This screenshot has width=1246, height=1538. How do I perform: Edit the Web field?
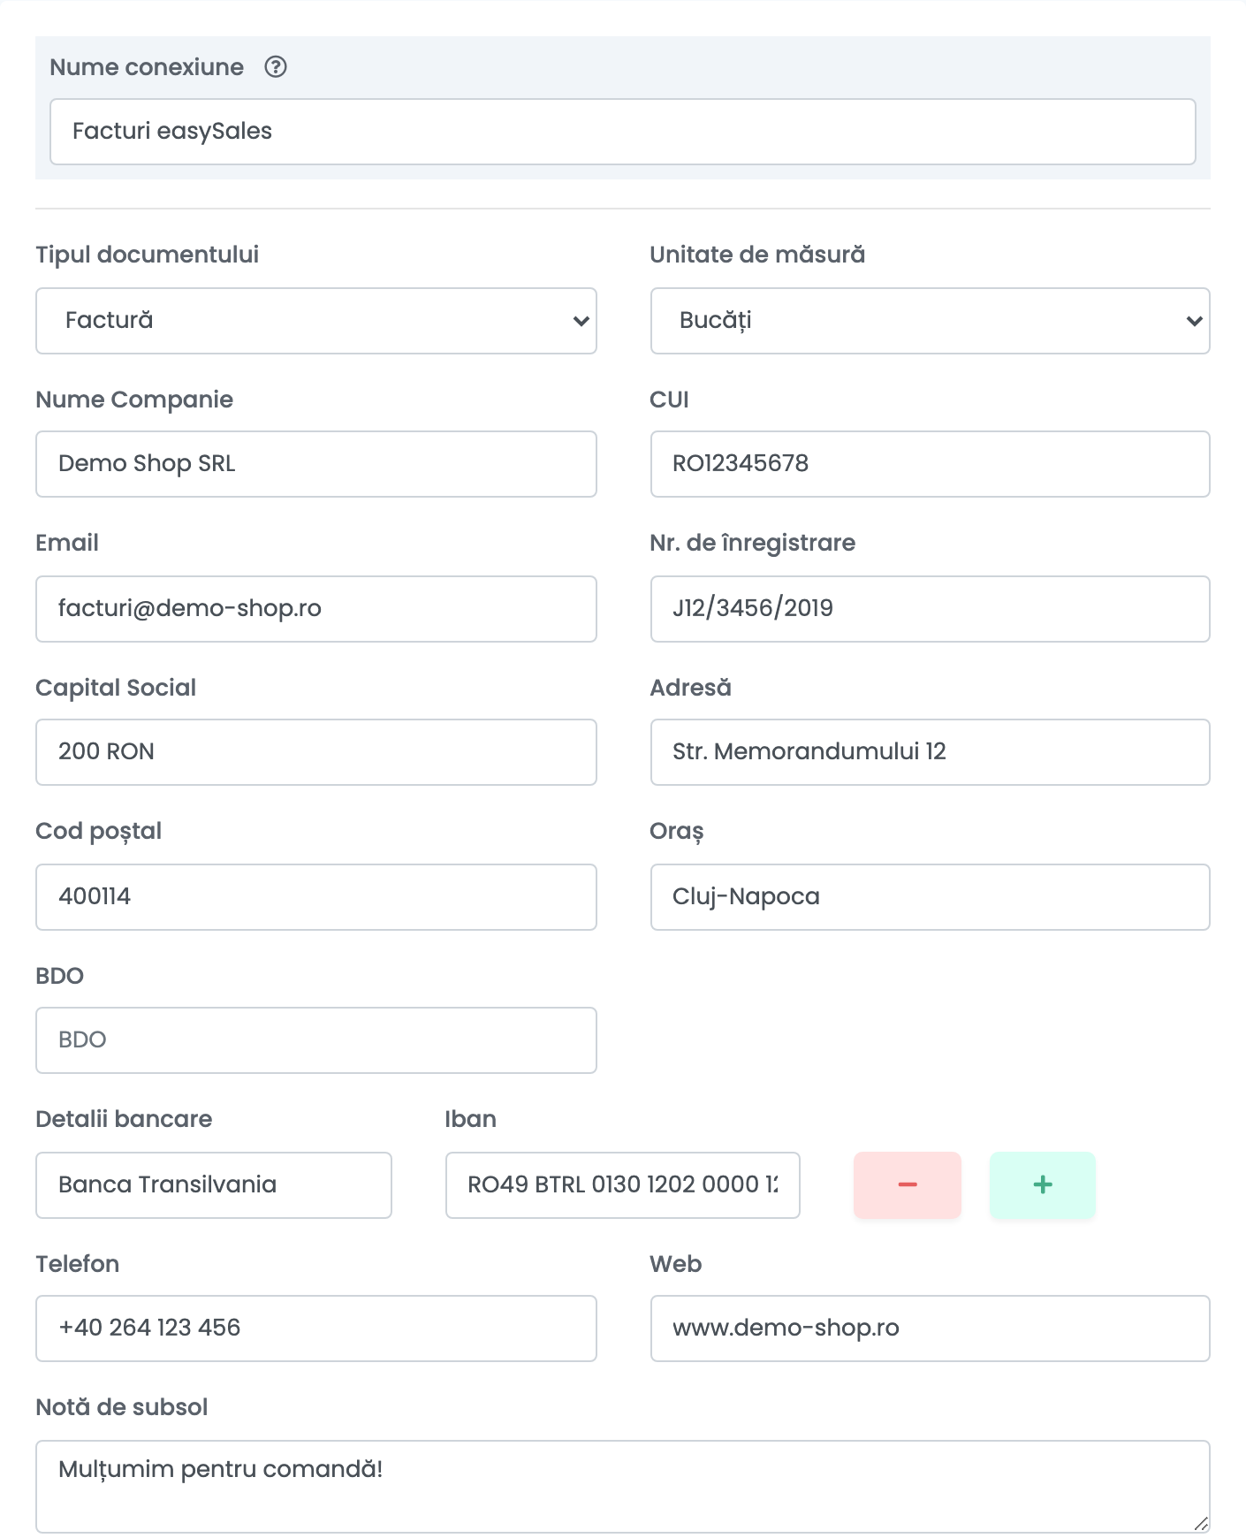click(930, 1329)
